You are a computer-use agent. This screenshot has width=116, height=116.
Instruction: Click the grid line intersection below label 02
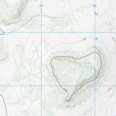coord(95,32)
